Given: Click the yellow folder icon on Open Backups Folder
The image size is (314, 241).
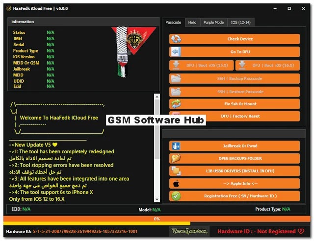Looking at the screenshot, I should [176, 158].
